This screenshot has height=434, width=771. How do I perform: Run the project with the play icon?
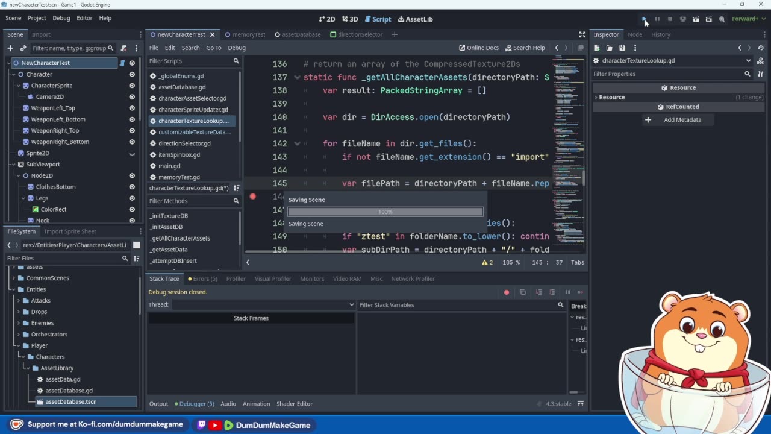(645, 19)
